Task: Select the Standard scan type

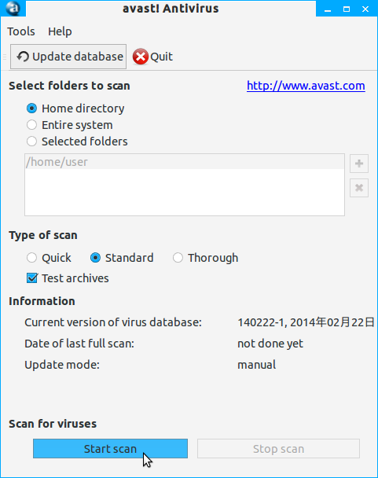Action: point(95,258)
